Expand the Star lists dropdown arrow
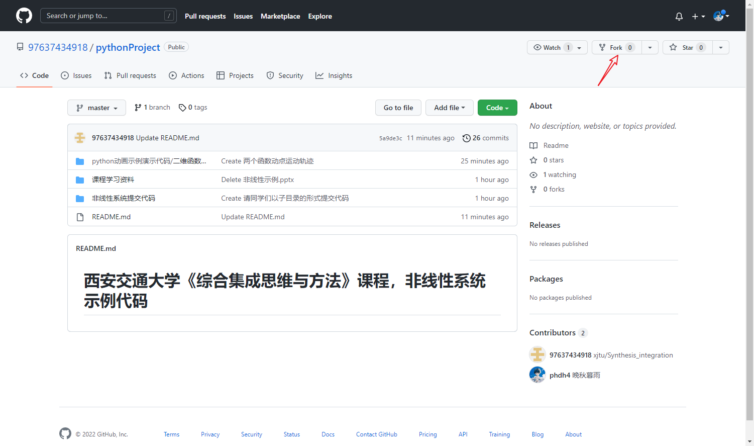754x446 pixels. pyautogui.click(x=721, y=47)
